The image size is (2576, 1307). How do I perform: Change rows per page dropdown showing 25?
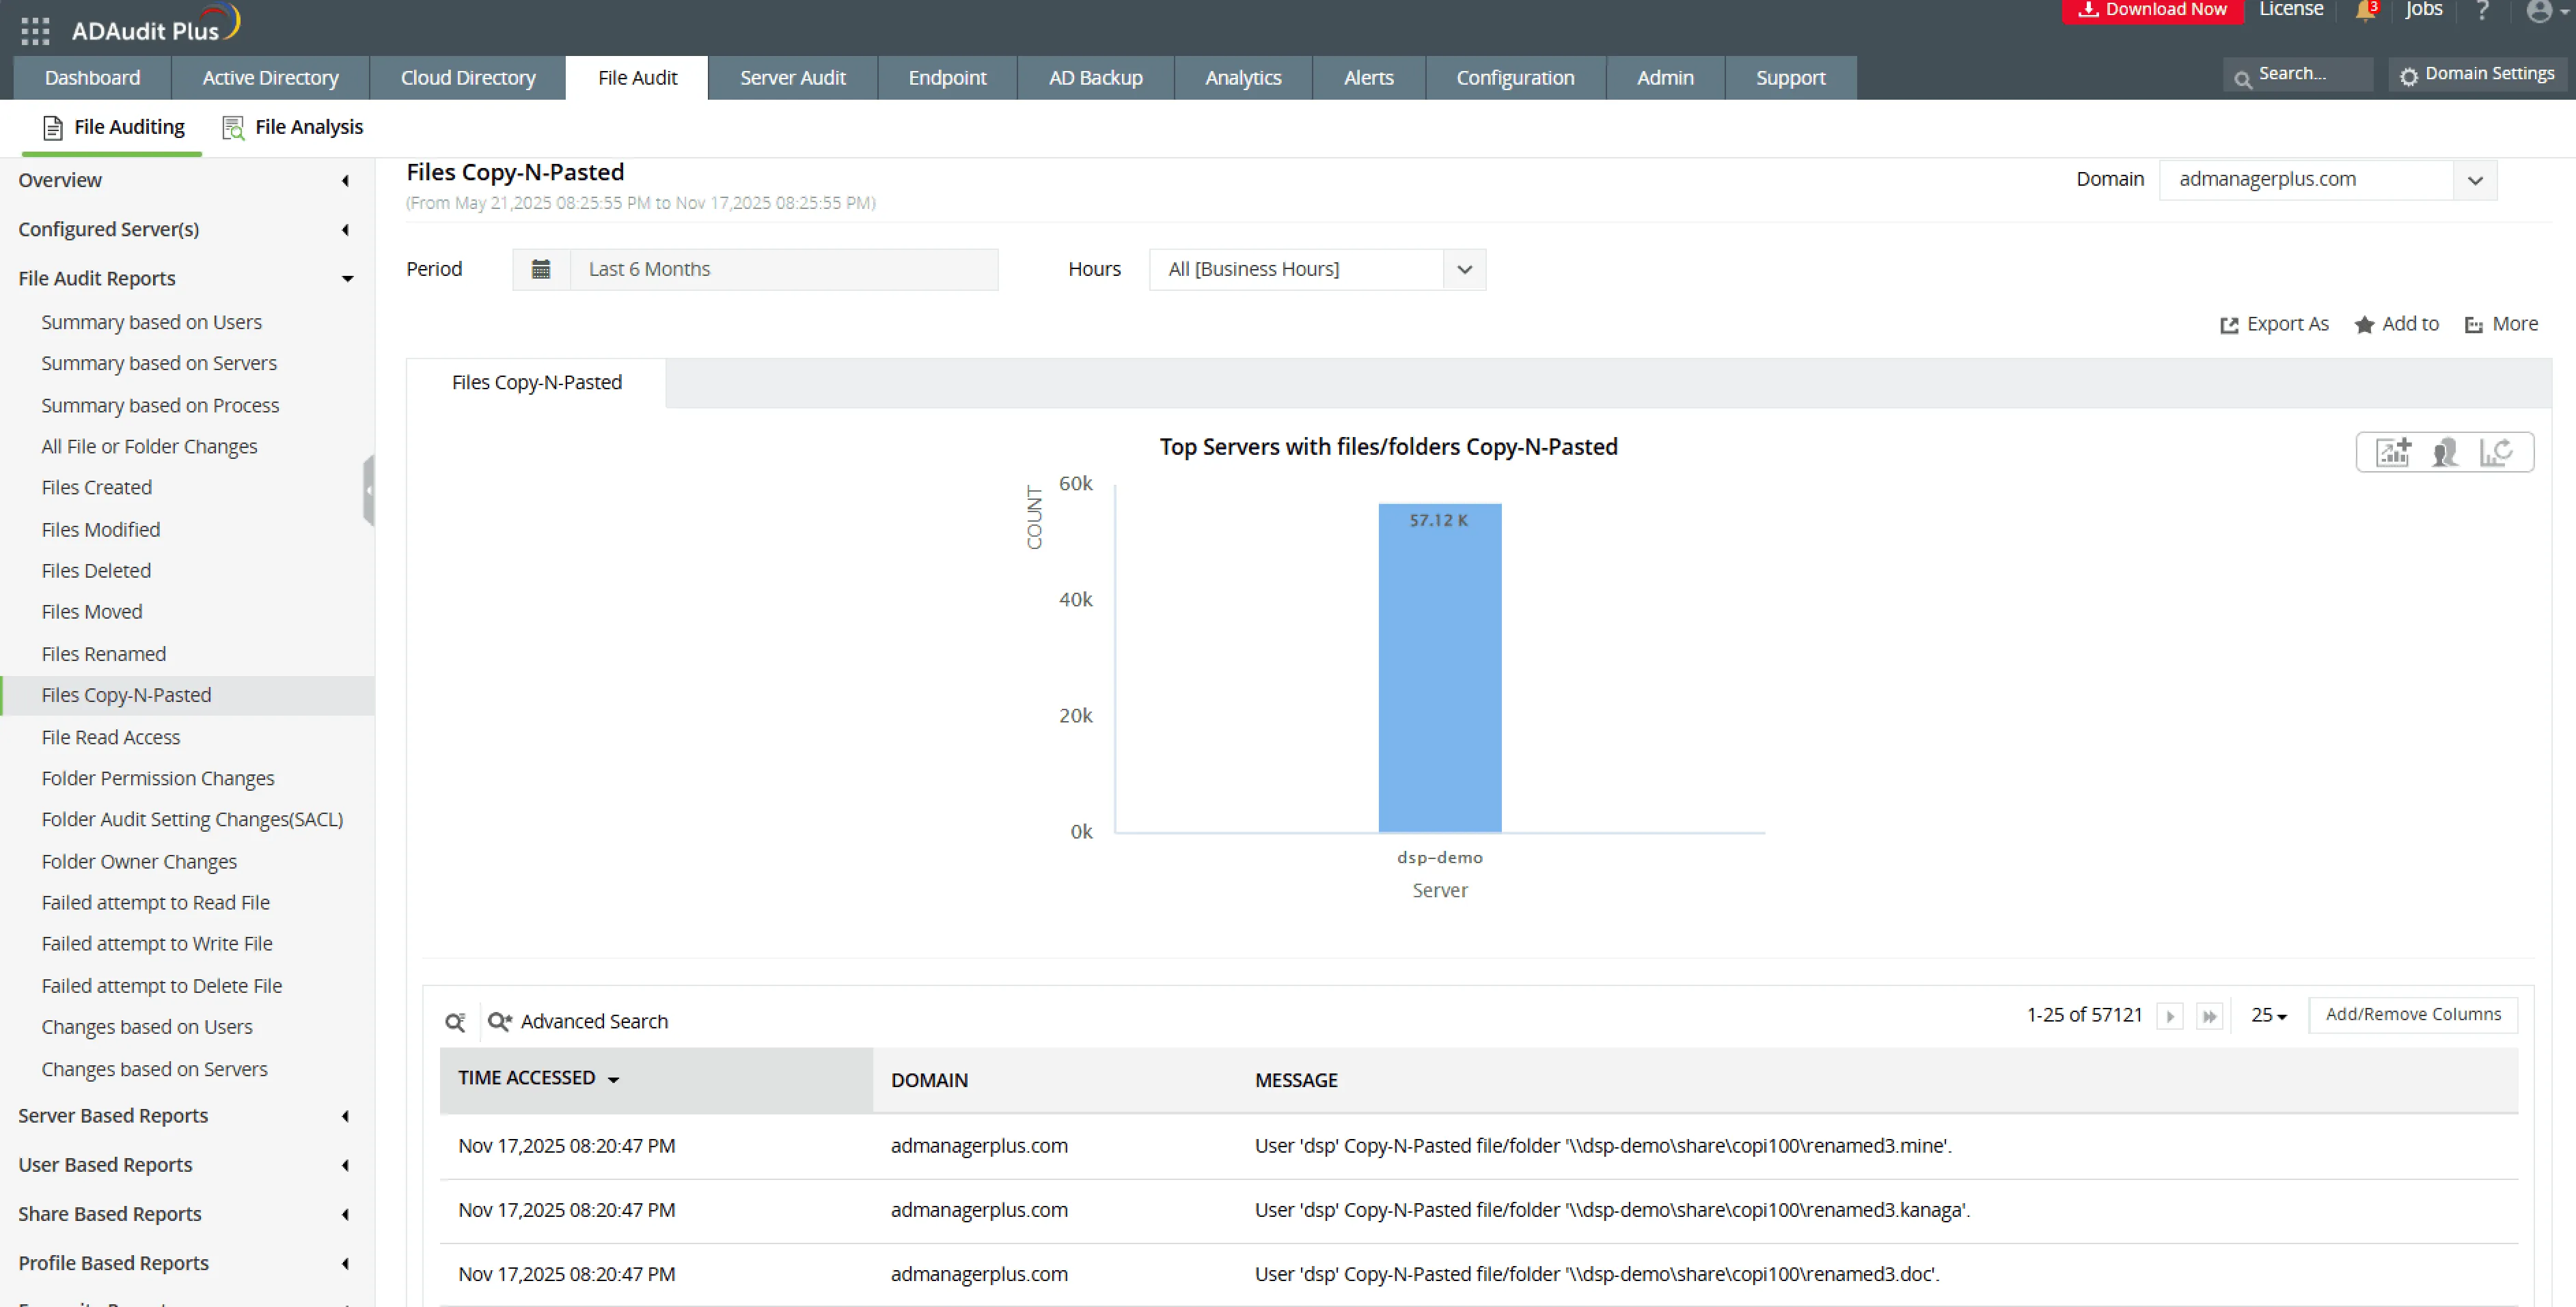pos(2268,1016)
